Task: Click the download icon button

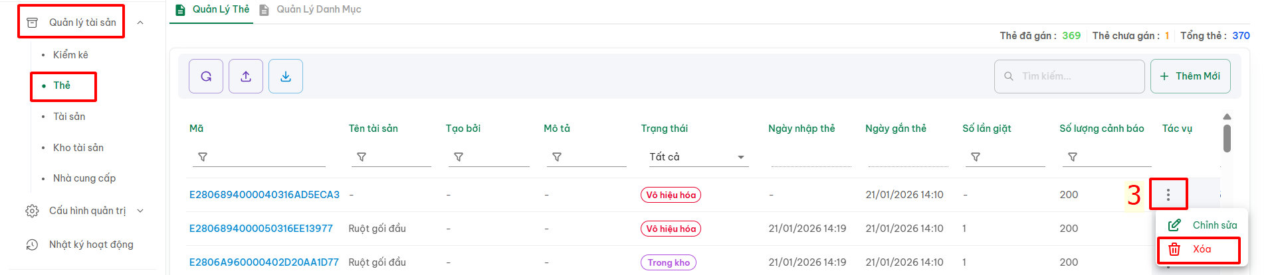Action: click(286, 76)
